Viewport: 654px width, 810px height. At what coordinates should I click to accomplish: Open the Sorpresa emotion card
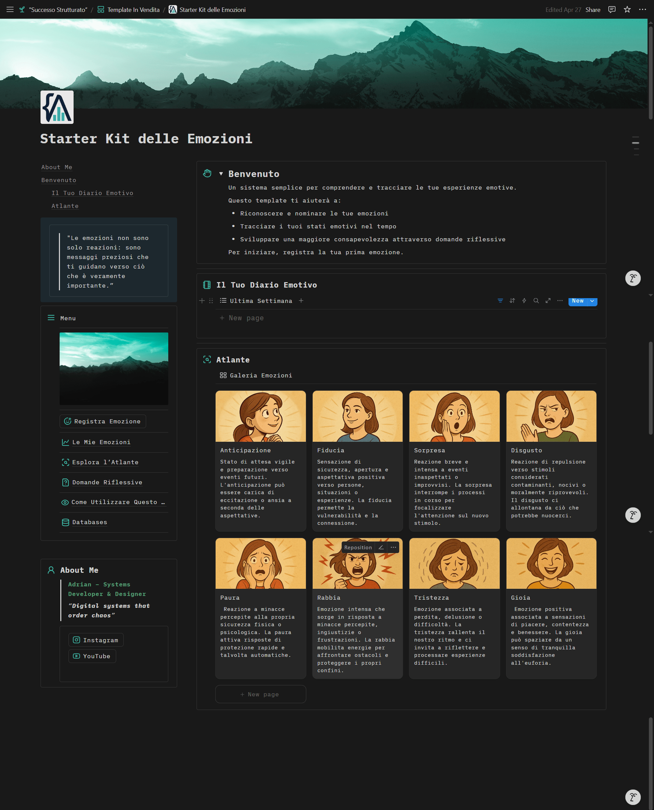coord(454,461)
